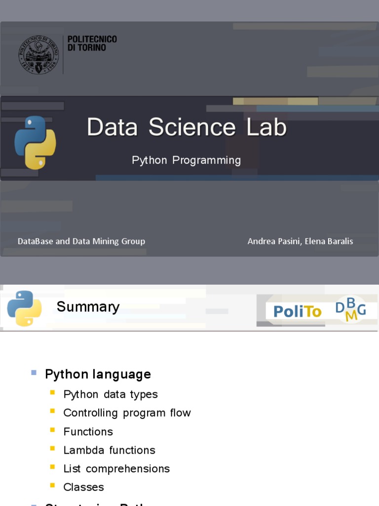Viewport: 379px width, 506px height.
Task: Click the Data Science Lab title
Action: click(x=187, y=127)
